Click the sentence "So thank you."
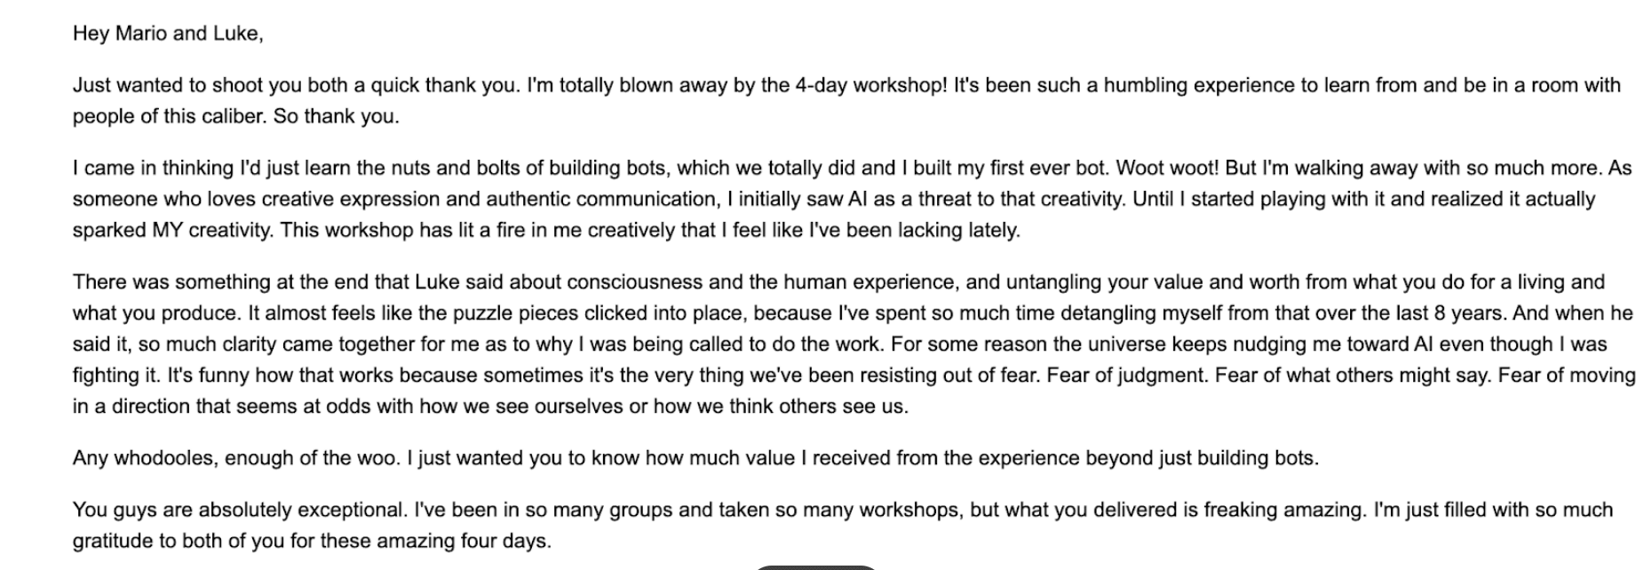The image size is (1644, 570). [336, 116]
